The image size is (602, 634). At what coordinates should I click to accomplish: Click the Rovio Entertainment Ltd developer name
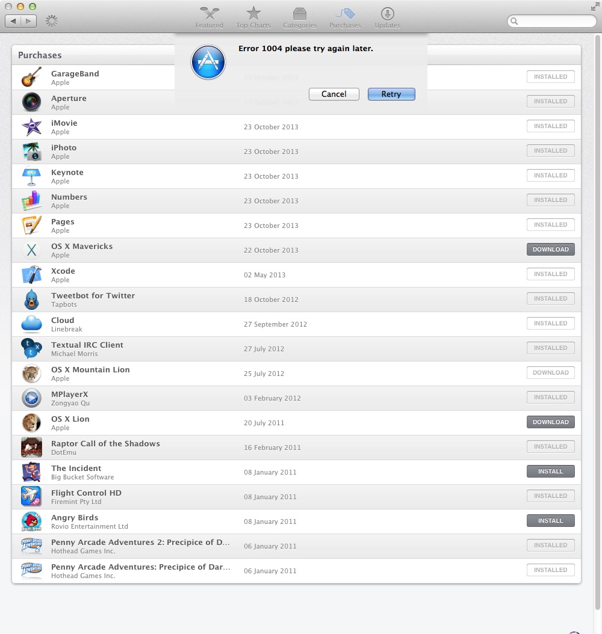90,526
